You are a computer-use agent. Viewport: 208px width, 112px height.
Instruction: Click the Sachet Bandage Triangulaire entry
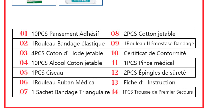pyautogui.click(x=71, y=92)
